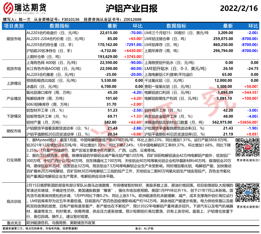Select the 行业消息 section label

14,160
